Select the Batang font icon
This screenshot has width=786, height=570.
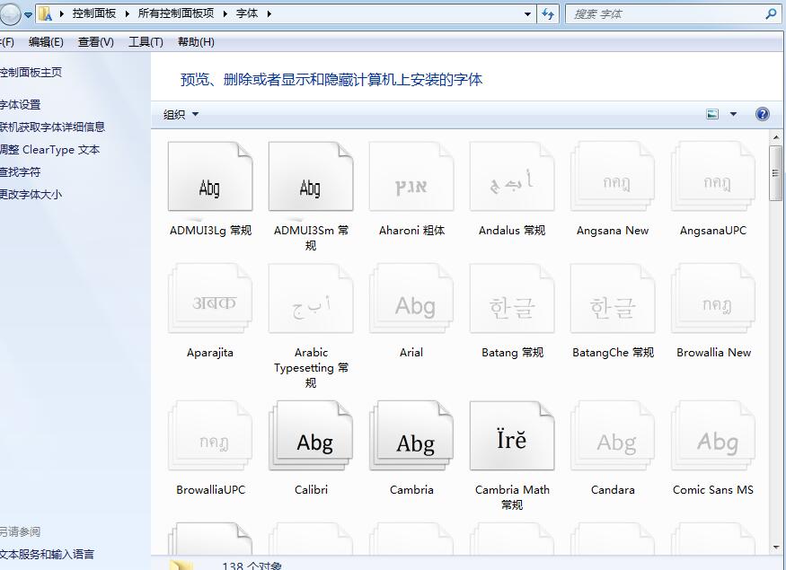(x=512, y=303)
